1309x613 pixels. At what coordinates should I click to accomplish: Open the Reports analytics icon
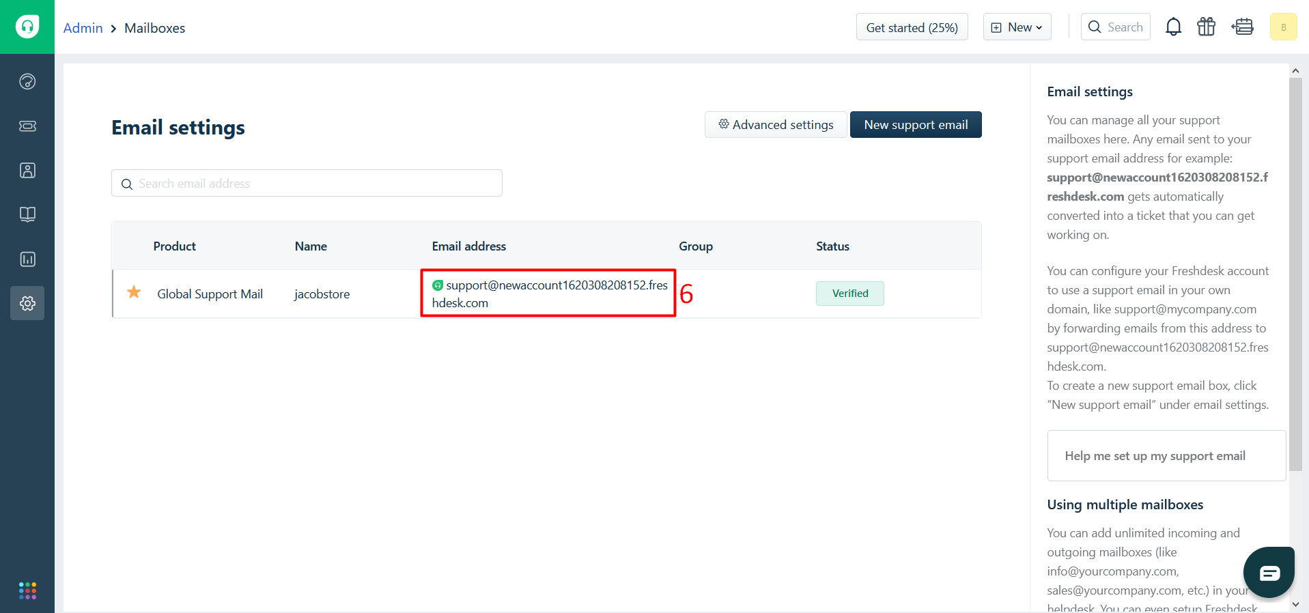click(x=27, y=259)
